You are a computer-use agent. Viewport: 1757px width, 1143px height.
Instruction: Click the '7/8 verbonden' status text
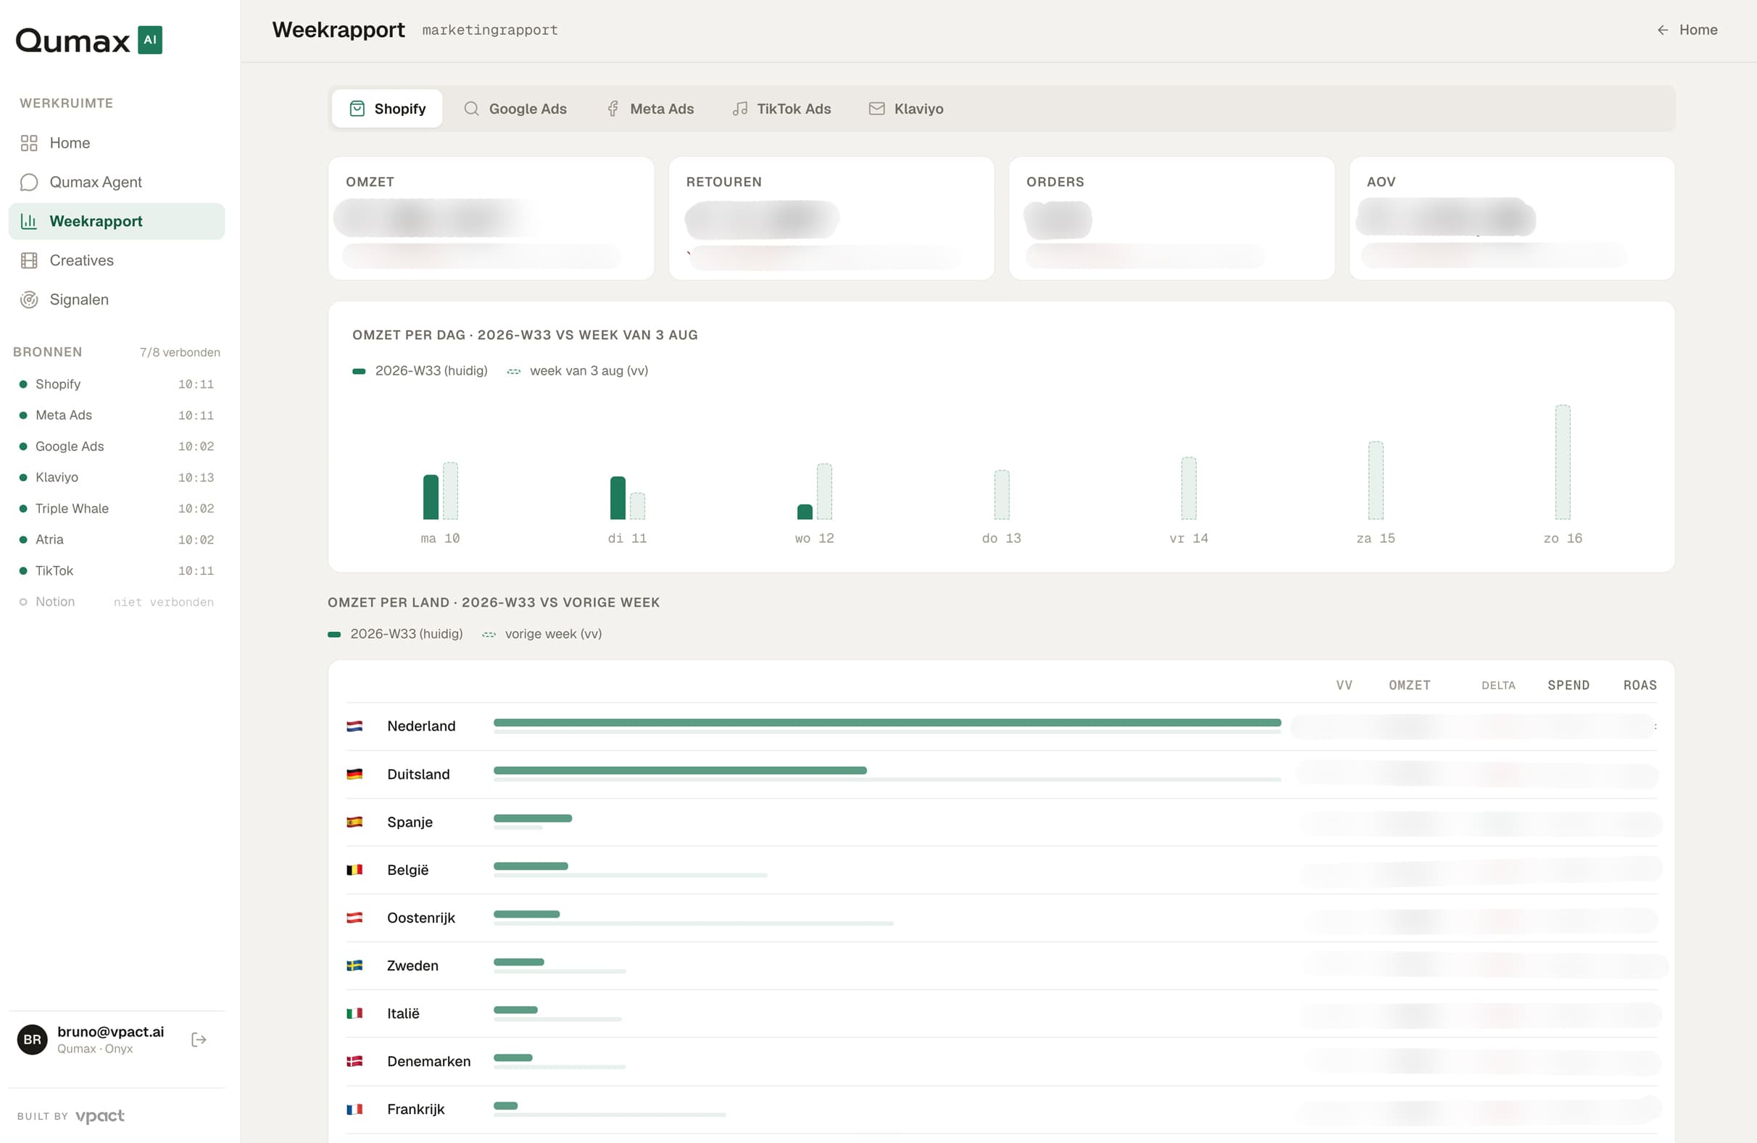pos(180,352)
